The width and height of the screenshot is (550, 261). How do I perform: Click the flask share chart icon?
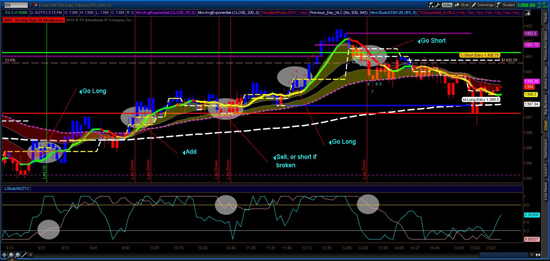[x=431, y=5]
